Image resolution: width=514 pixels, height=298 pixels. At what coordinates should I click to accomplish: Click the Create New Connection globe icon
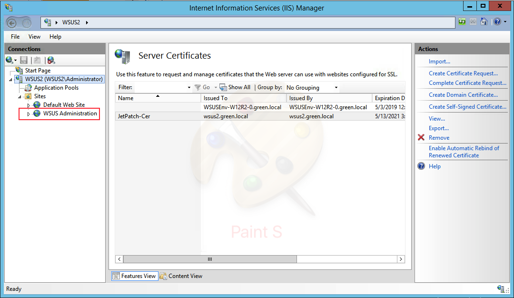10,60
